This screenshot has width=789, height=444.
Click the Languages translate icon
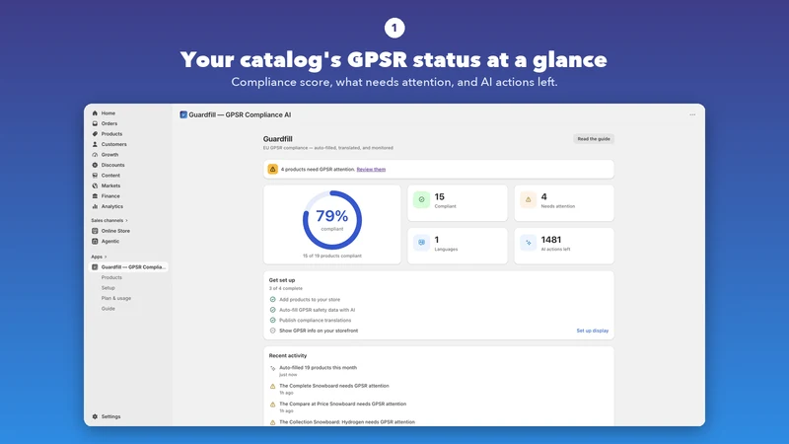click(422, 243)
